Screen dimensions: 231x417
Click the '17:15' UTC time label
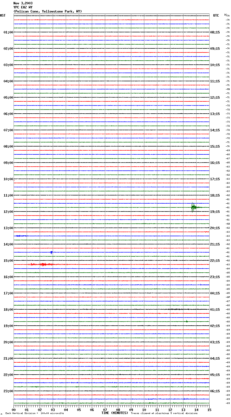[x=215, y=179]
